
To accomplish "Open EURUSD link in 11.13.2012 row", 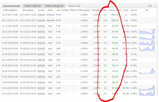I will point(41,26).
